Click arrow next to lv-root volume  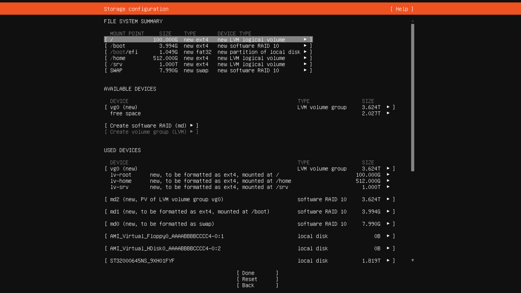coord(388,175)
